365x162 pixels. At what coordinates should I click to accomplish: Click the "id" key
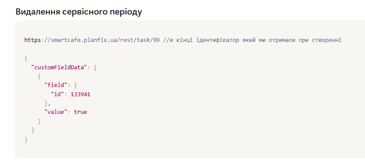coord(57,94)
